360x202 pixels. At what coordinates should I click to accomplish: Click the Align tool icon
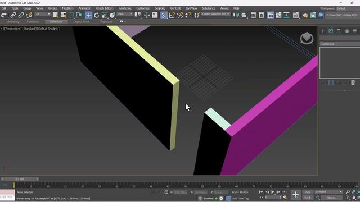[x=244, y=15]
